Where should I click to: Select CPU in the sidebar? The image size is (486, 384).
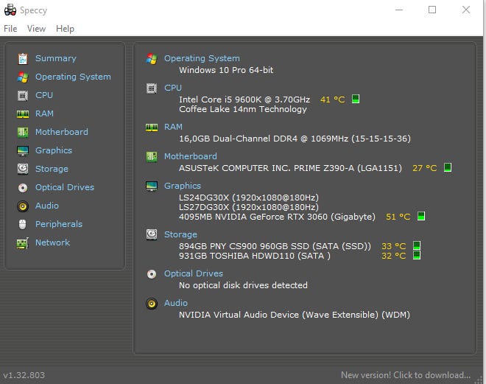coord(44,95)
